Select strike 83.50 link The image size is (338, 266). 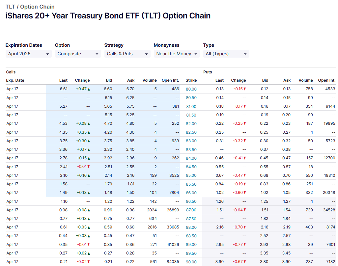click(x=191, y=149)
